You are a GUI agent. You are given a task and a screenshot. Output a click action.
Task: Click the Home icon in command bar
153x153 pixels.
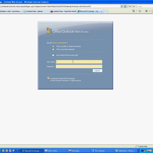[133, 11]
